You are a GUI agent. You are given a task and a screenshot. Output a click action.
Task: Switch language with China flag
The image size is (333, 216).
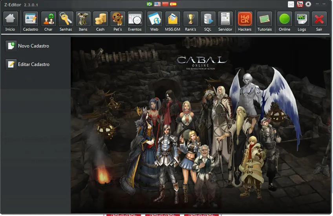pyautogui.click(x=165, y=4)
